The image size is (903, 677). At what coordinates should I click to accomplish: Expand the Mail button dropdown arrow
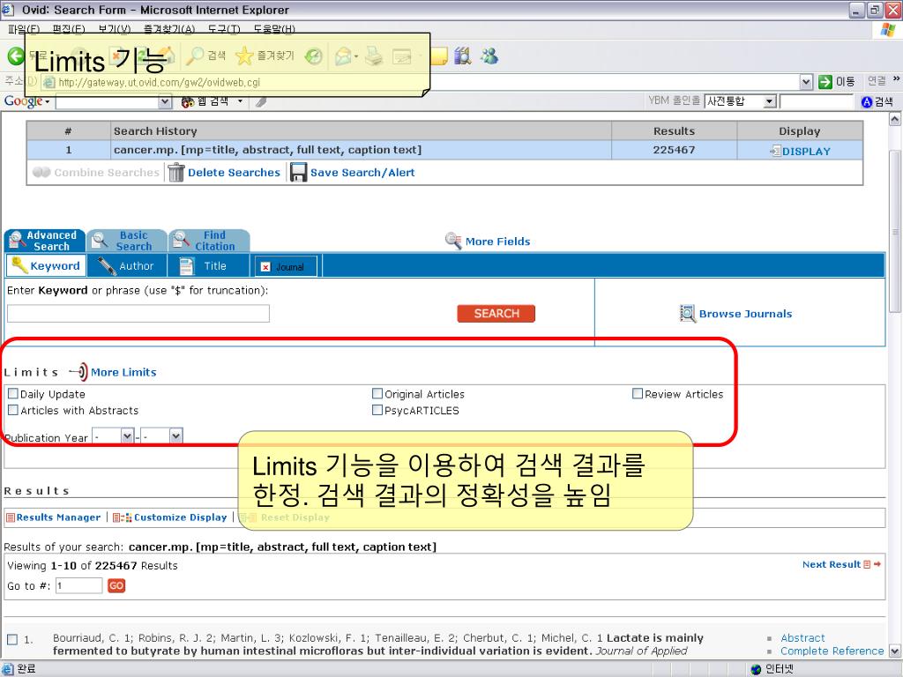click(356, 56)
